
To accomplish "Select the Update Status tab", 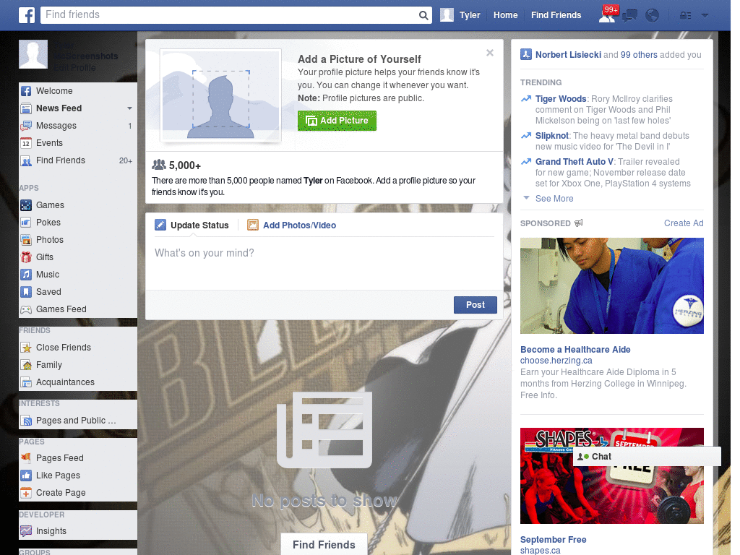I will tap(192, 225).
